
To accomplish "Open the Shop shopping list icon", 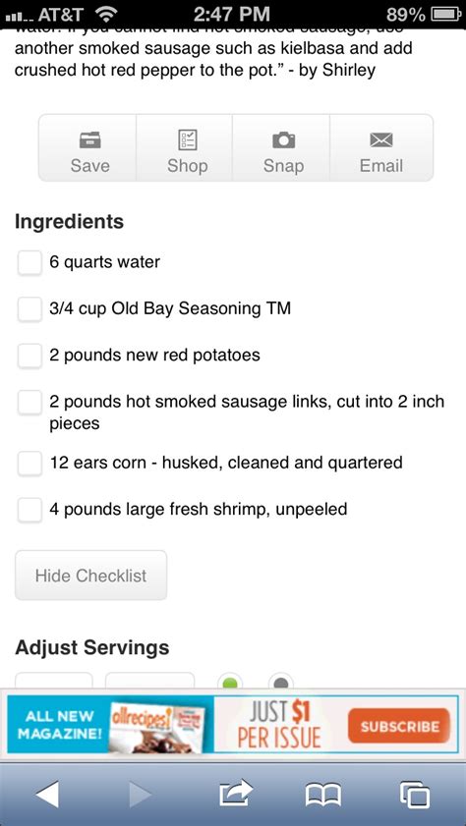I will click(x=187, y=140).
